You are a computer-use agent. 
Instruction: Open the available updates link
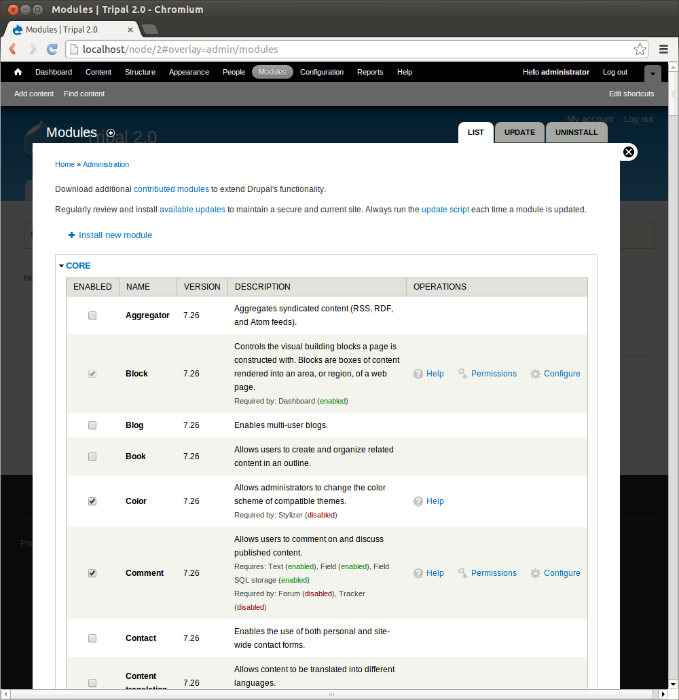192,210
